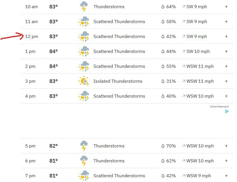Click the Advertisement label
The image size is (237, 182).
(219, 107)
